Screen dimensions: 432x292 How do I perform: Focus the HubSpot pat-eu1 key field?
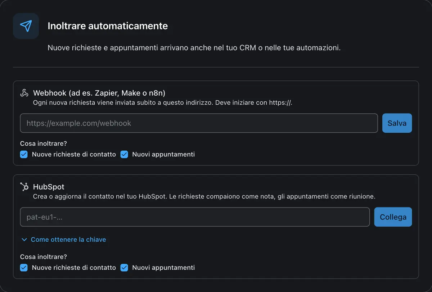(x=195, y=217)
